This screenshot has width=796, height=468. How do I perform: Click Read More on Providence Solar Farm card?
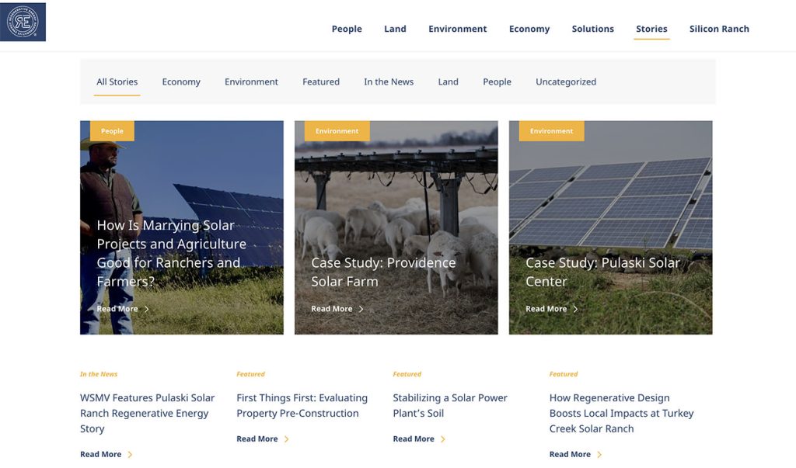click(331, 309)
